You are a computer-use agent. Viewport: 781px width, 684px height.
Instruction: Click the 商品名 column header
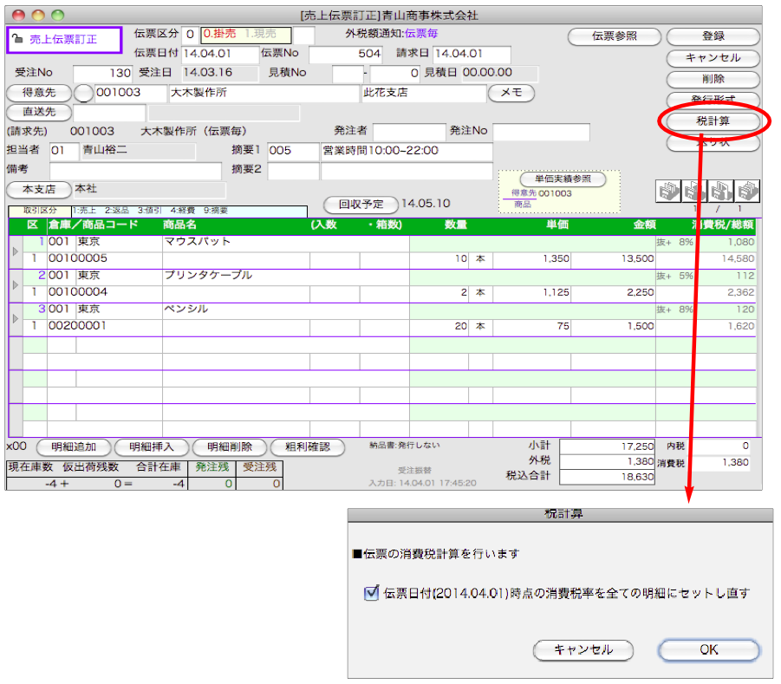click(x=179, y=225)
